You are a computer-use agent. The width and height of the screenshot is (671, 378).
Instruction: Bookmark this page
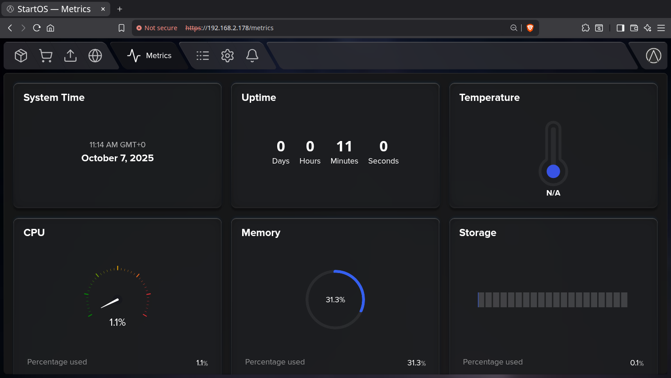click(121, 28)
